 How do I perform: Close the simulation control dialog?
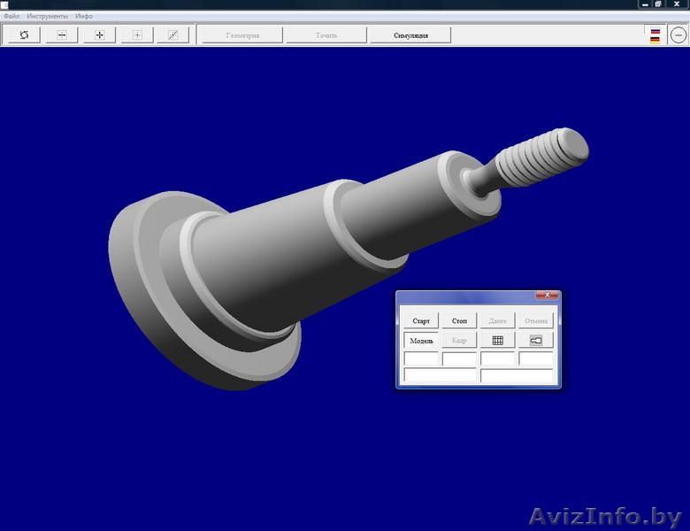tap(547, 295)
